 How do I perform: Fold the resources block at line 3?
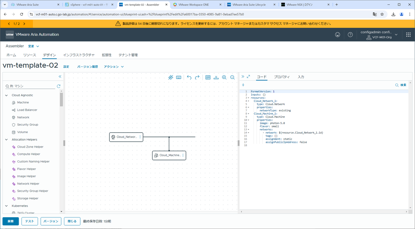248,98
